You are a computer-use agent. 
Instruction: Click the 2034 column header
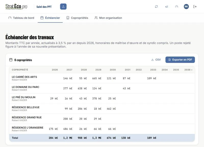tap(164, 70)
